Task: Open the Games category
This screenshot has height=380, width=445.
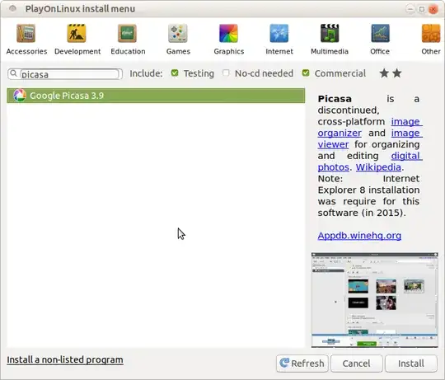Action: (x=178, y=40)
